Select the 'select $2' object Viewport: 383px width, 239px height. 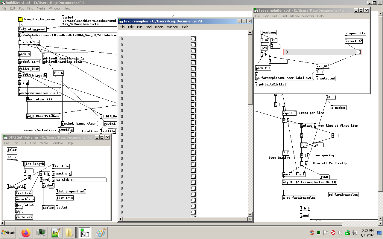click(x=354, y=41)
